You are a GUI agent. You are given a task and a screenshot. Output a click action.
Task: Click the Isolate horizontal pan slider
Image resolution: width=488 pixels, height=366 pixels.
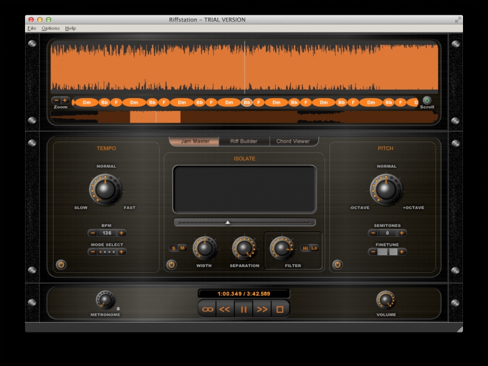[244, 223]
